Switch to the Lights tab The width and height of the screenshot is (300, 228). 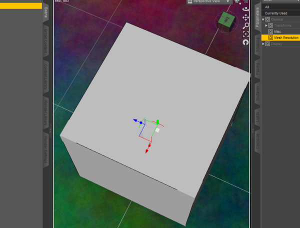[x=257, y=117]
